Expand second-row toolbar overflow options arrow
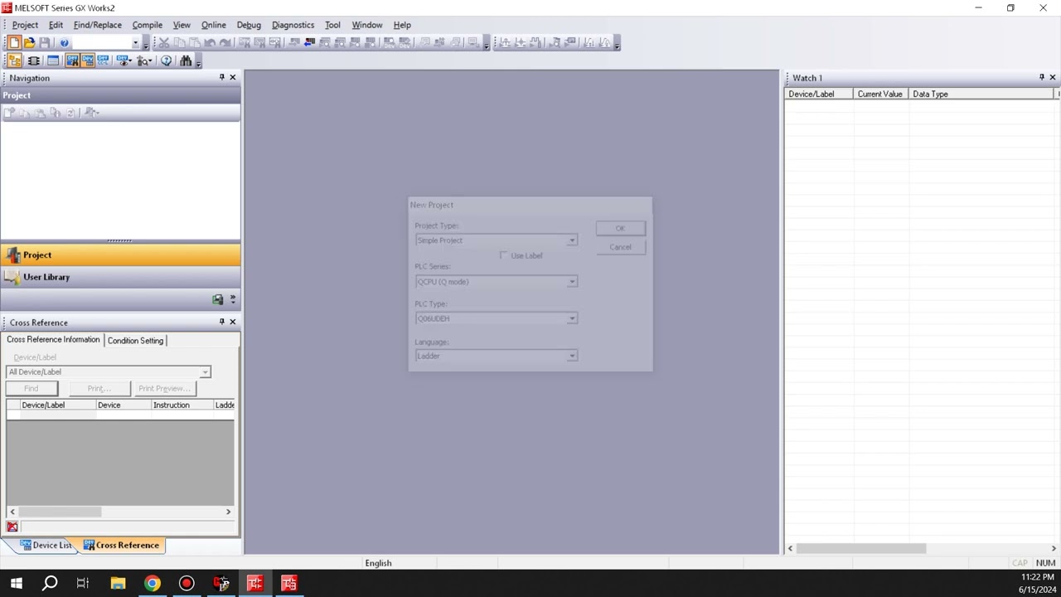Screen dimensions: 1061x597 coord(198,61)
